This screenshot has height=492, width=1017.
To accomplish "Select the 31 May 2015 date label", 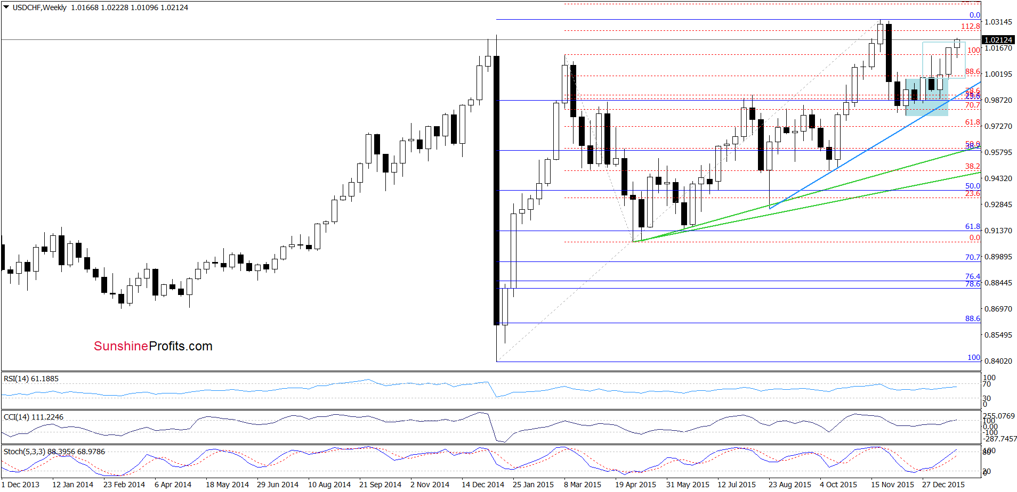I will tap(688, 485).
